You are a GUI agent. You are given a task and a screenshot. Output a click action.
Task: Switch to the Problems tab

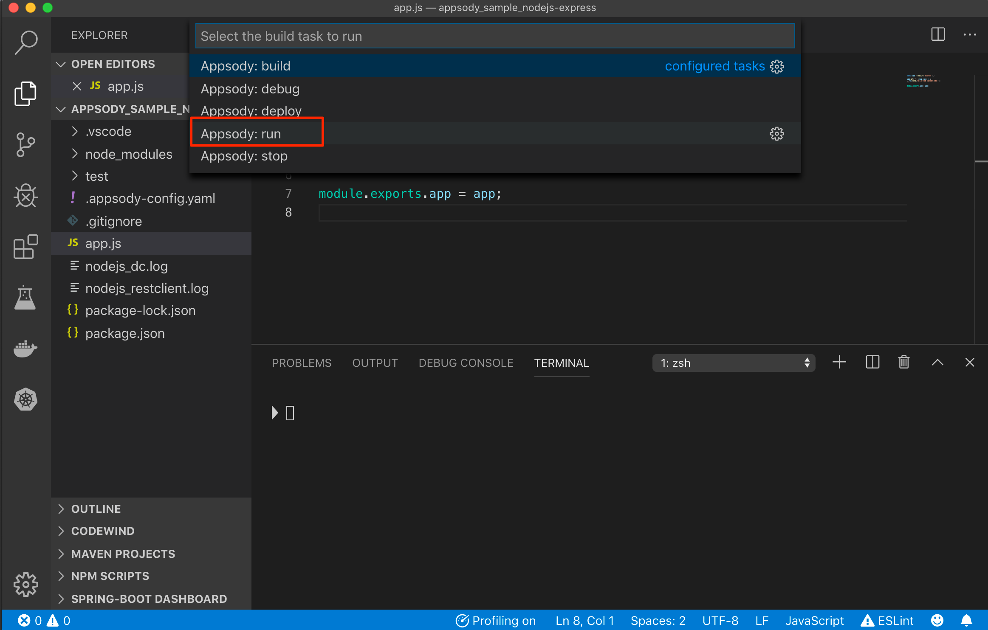point(302,363)
